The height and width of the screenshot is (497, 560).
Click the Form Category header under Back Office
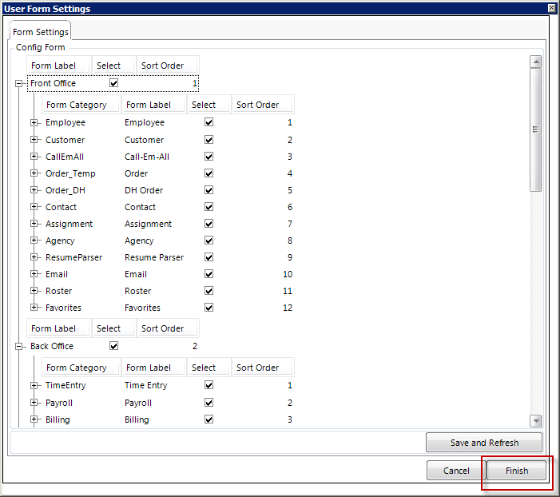pos(81,368)
